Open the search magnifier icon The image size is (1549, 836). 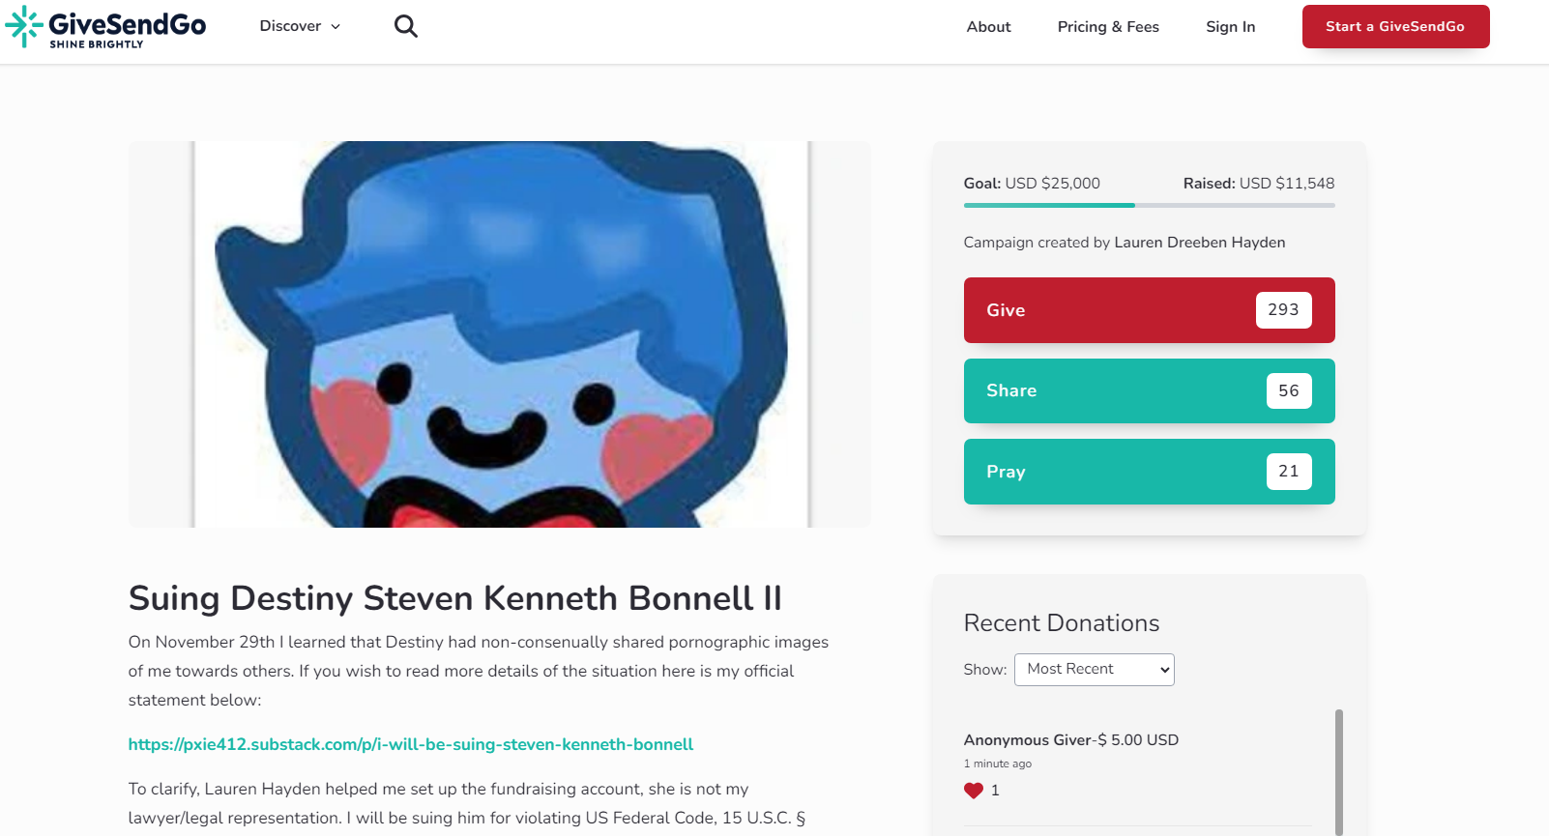[x=406, y=26]
